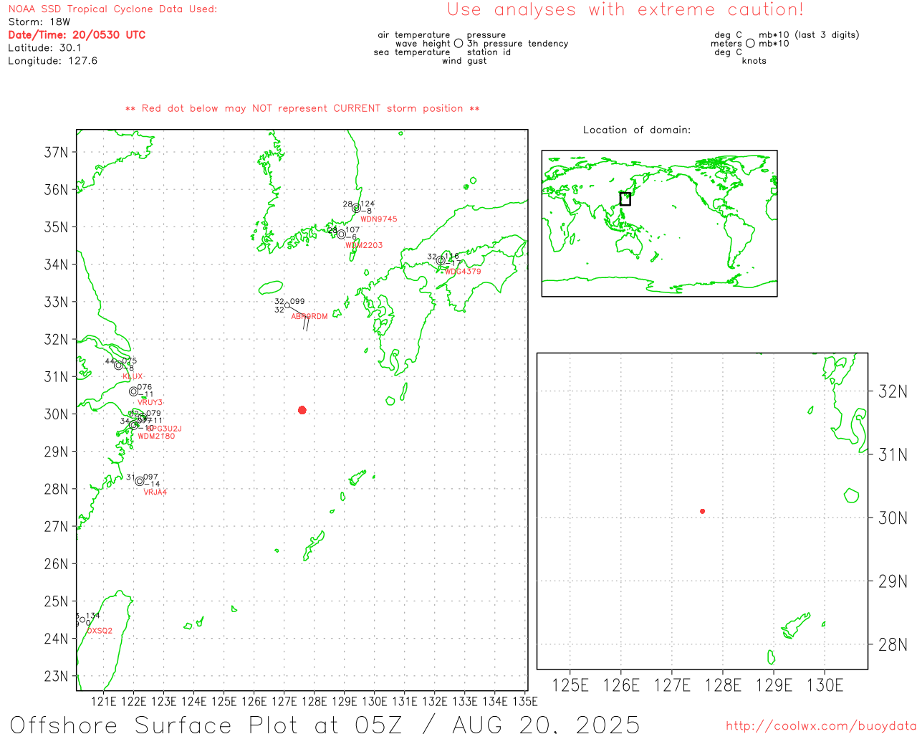Open the coolwx.com buoydata URL
Screen dimensions: 917x734
(x=821, y=726)
